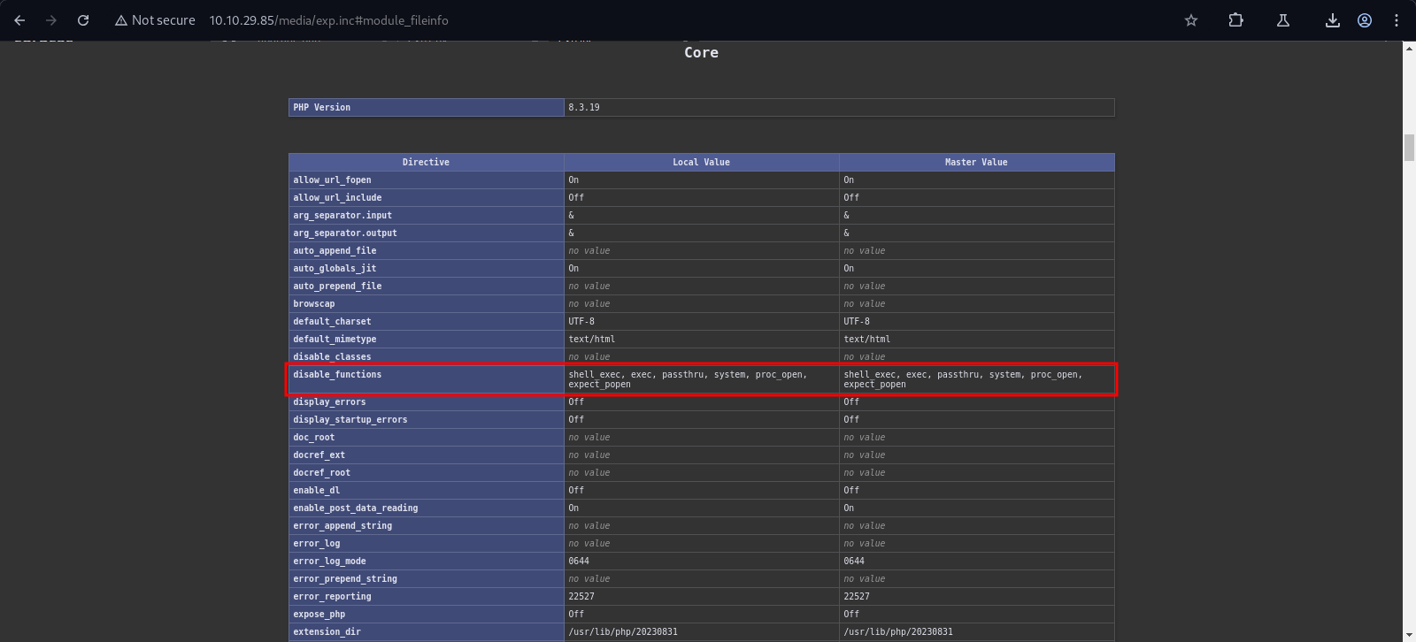Bookmark this page with the star
Viewport: 1416px width, 642px height.
1191,20
